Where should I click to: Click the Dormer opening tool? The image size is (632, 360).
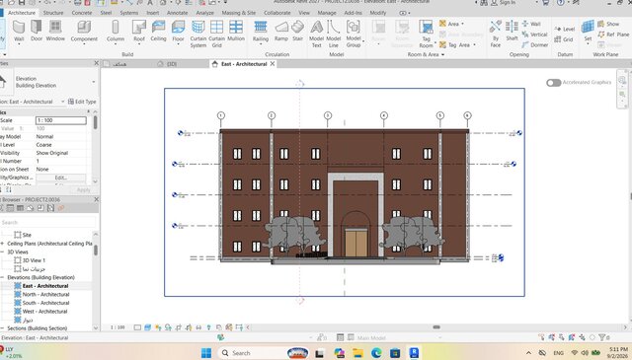[x=535, y=45]
